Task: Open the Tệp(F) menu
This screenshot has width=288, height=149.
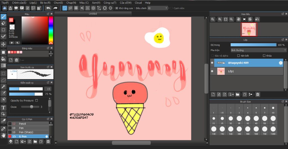Action: click(5, 3)
